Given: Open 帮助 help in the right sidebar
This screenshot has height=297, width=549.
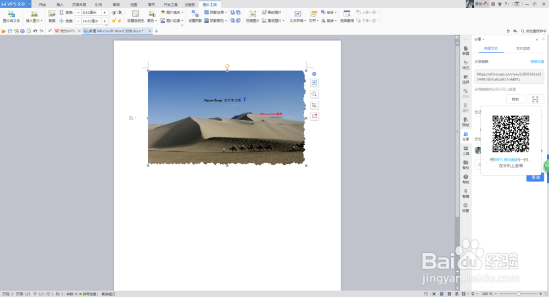Looking at the screenshot, I should pyautogui.click(x=466, y=179).
